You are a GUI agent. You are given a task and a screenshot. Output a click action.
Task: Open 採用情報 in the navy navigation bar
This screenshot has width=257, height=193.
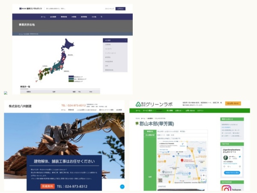pos(84,17)
